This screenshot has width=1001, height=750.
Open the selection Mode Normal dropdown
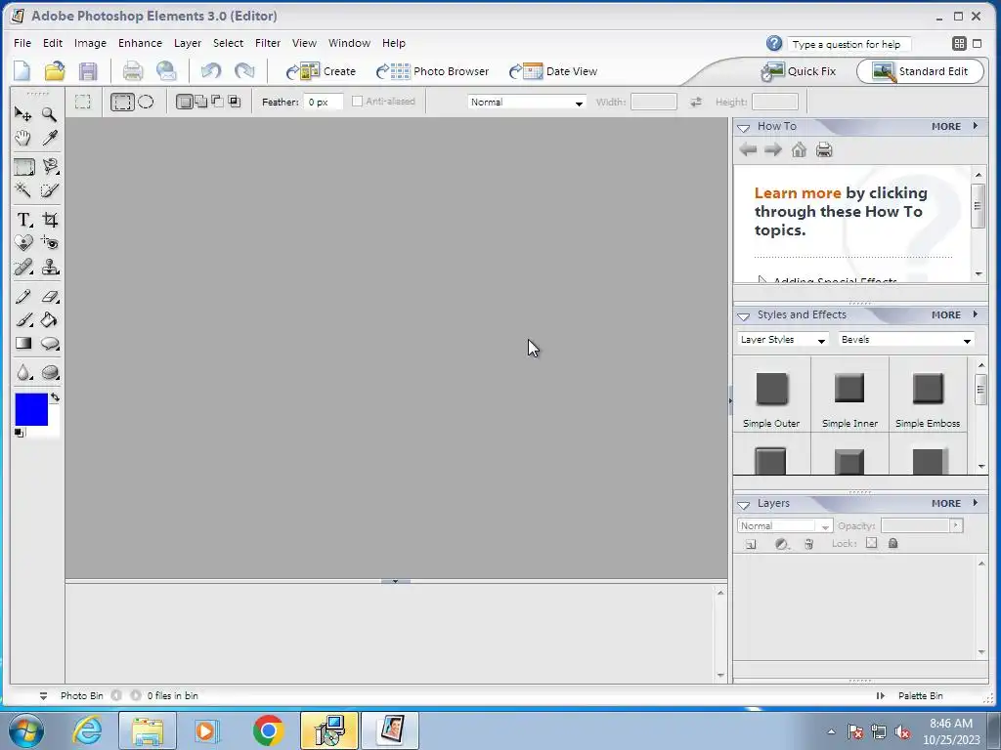(x=527, y=102)
